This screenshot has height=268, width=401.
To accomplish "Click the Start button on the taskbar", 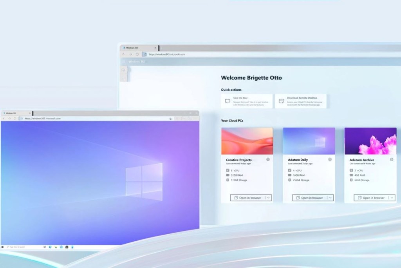I will tap(3, 247).
